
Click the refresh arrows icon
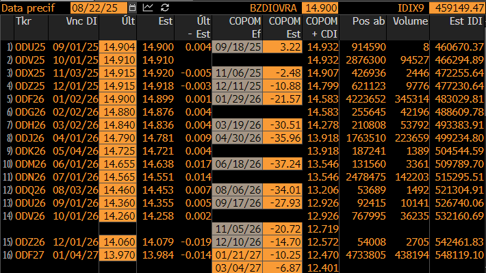165,8
